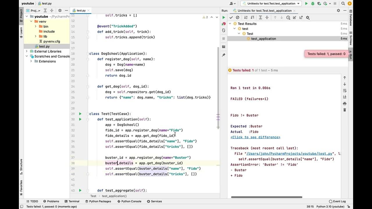Viewport: 372px width, 209px height.
Task: Clear the console with the trash icon
Action: click(345, 110)
